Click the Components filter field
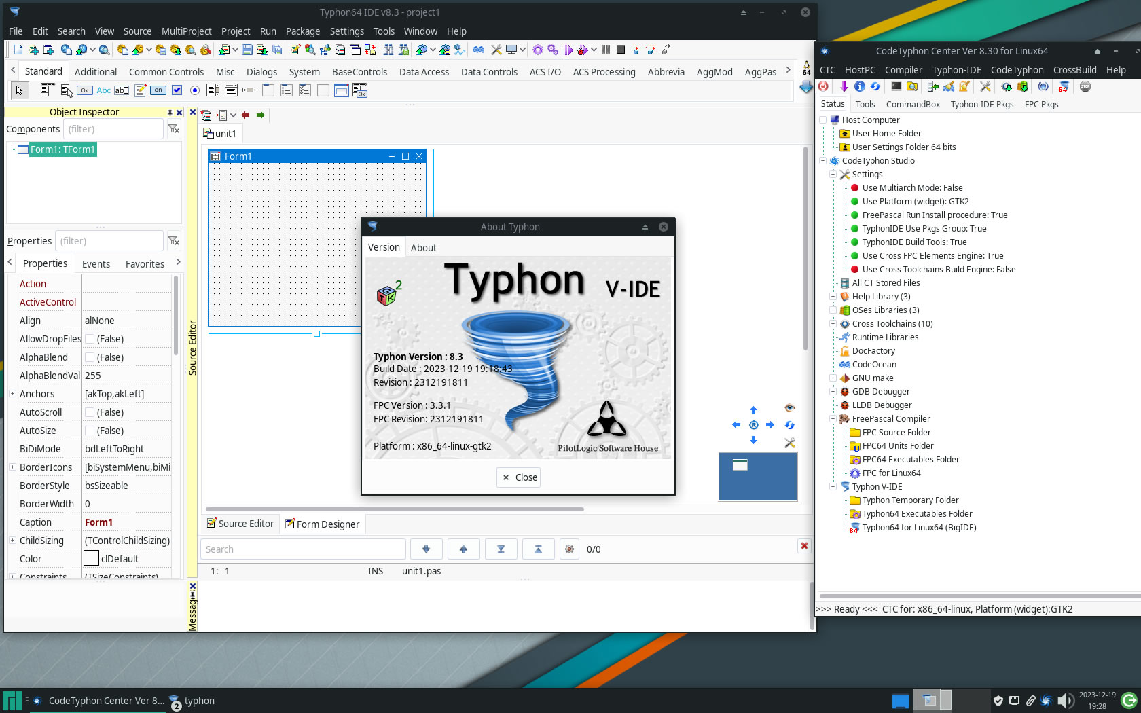Screen dimensions: 1141x713 (113, 129)
